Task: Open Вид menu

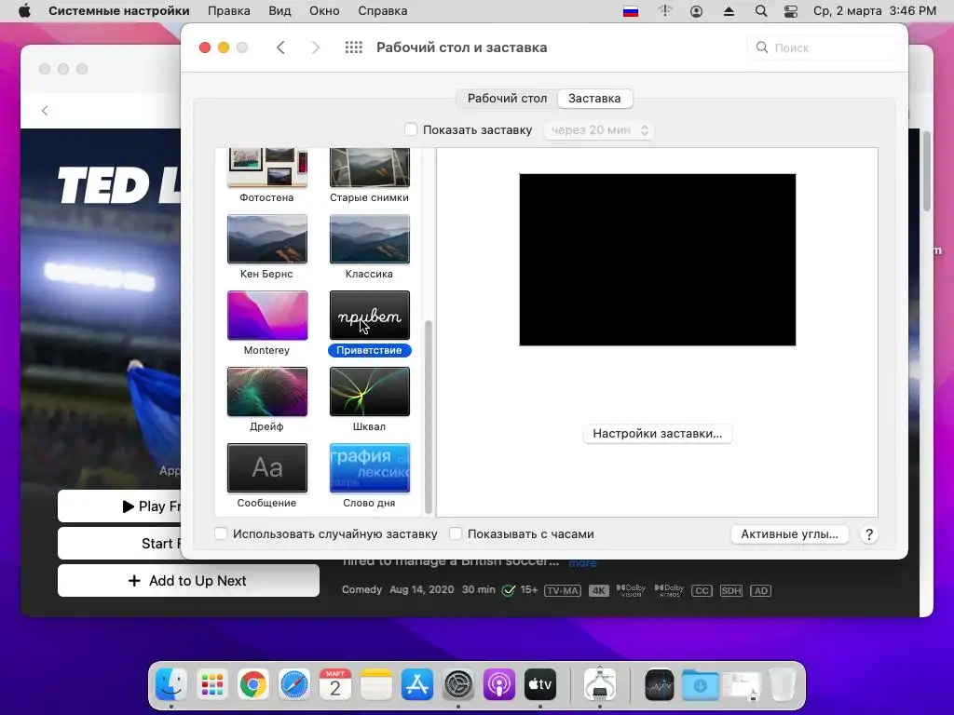Action: (x=279, y=11)
